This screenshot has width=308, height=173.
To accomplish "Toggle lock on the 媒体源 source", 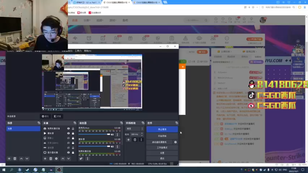I will (x=73, y=133).
